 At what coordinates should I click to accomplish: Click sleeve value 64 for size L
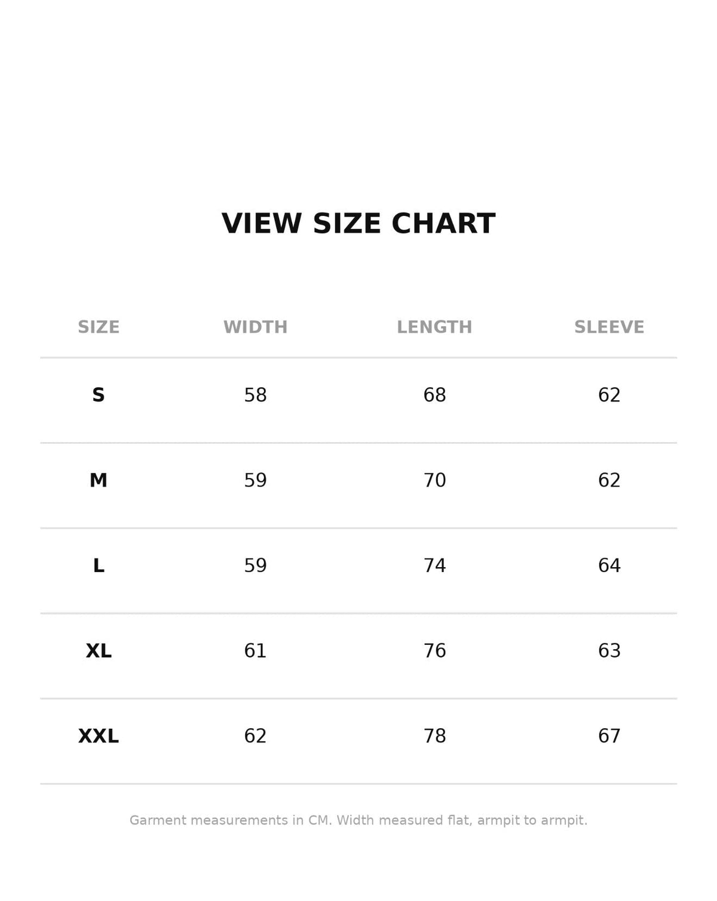609,566
